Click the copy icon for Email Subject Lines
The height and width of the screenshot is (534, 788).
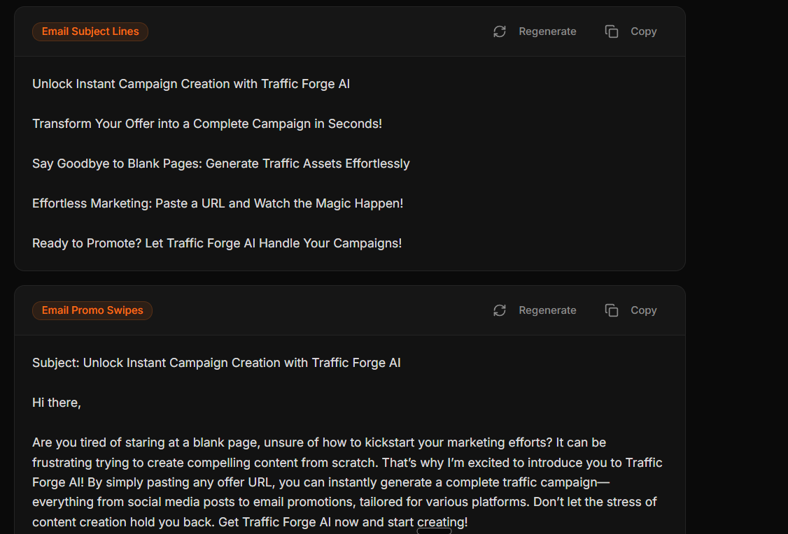click(612, 31)
